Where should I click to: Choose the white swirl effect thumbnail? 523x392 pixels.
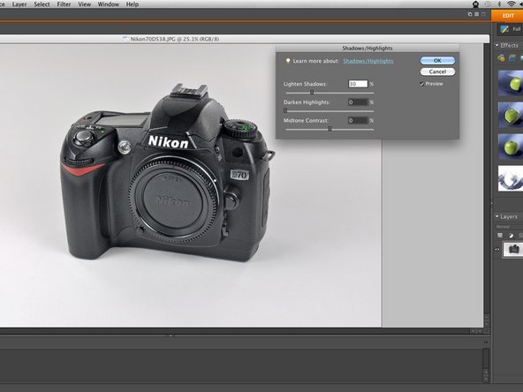511,178
